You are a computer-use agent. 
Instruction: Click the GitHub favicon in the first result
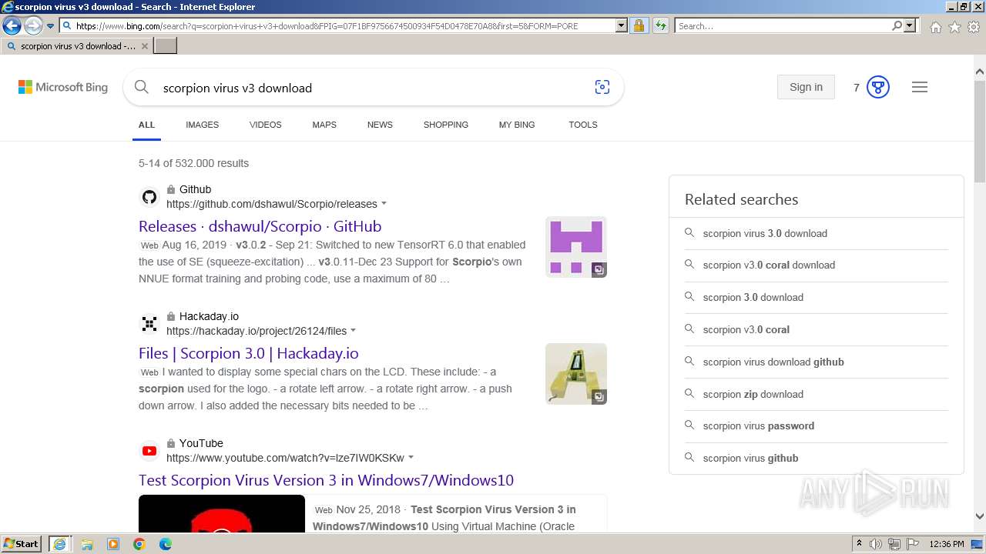[x=149, y=197]
